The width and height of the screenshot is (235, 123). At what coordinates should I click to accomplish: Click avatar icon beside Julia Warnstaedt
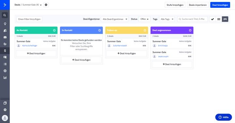click(109, 46)
